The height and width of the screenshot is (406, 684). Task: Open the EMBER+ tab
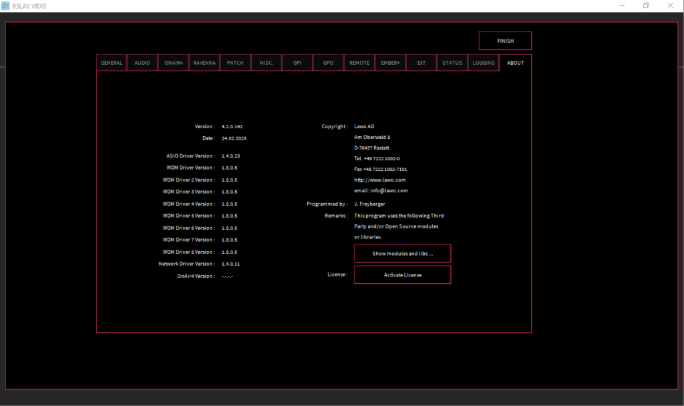[390, 63]
